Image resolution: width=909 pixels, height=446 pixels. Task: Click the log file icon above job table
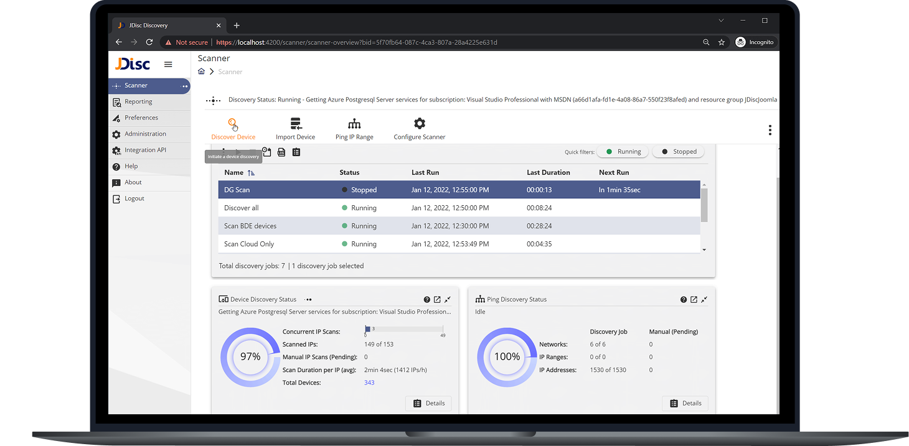[281, 152]
